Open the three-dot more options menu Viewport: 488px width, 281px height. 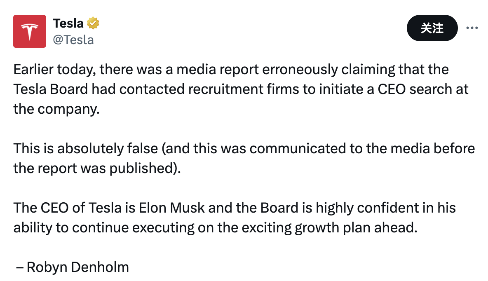[x=472, y=28]
